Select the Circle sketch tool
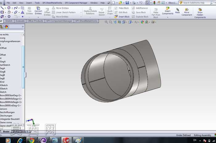The image size is (216, 143). (9, 8)
